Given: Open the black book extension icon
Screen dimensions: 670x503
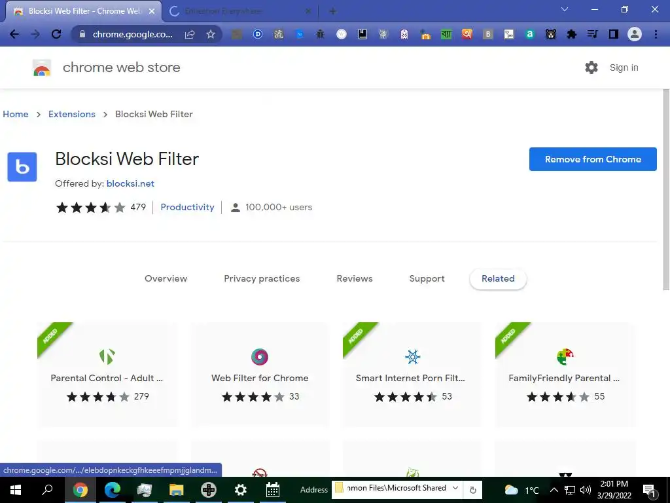Looking at the screenshot, I should click(362, 34).
